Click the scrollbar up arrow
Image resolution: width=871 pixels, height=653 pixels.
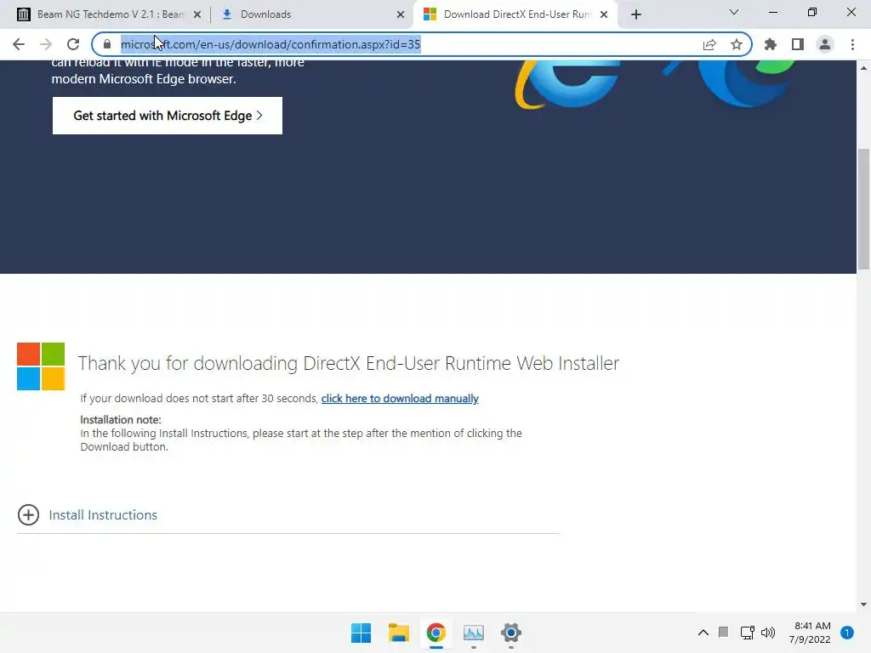pyautogui.click(x=863, y=68)
